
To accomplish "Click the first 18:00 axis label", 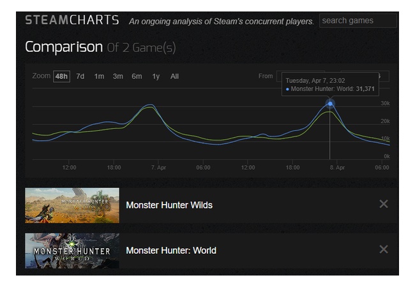I will click(114, 168).
